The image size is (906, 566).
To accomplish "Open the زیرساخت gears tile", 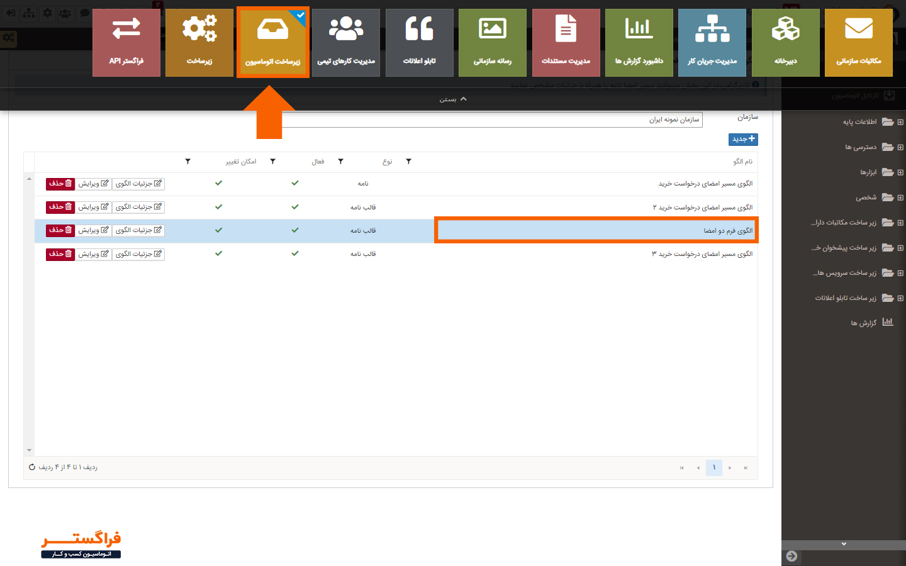I will pos(199,43).
